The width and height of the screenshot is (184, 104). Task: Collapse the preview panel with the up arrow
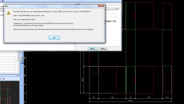16,76
